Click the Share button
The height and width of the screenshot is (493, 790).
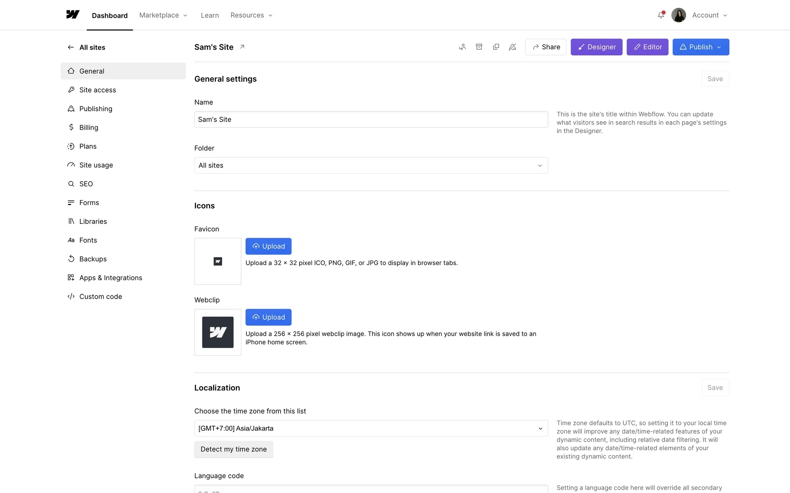click(546, 47)
